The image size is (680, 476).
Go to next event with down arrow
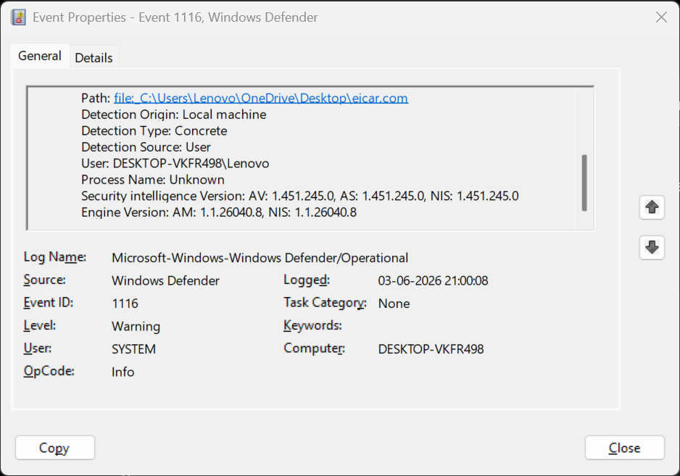652,248
